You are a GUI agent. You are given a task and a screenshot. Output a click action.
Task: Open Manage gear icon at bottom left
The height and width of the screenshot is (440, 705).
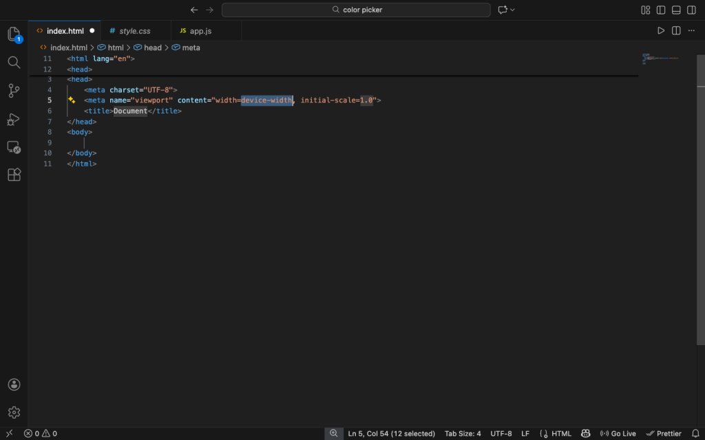pos(14,412)
